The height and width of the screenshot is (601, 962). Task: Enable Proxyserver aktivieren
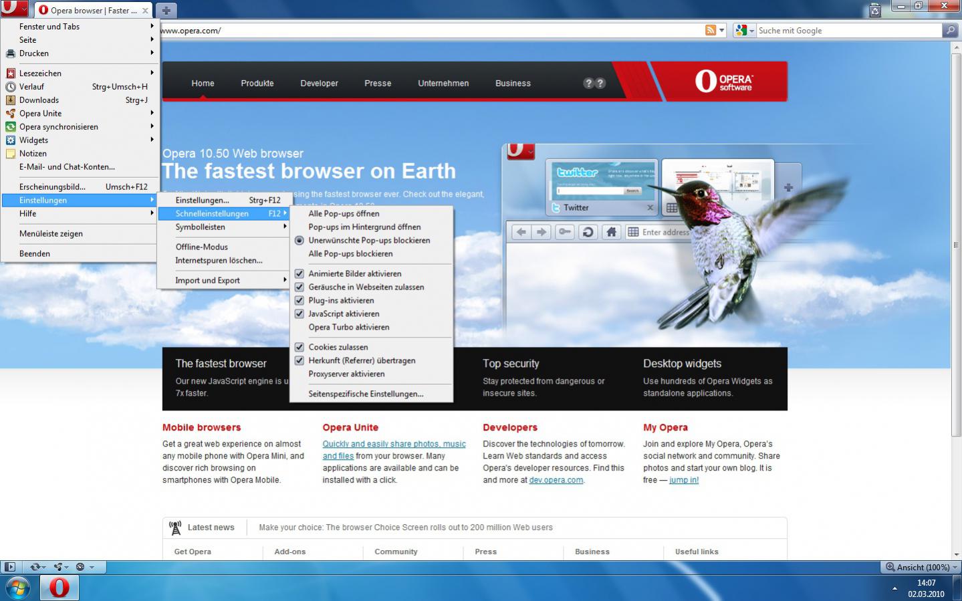371,374
